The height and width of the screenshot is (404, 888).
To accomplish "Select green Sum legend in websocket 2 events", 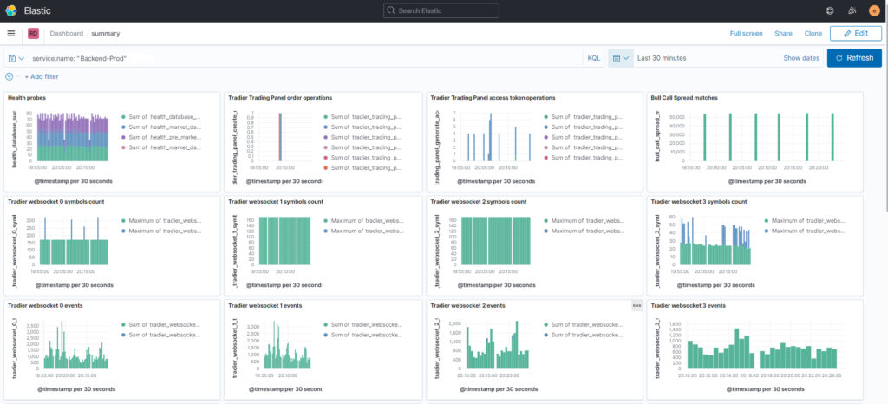I will coord(584,325).
